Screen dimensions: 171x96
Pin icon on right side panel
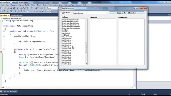click(x=168, y=15)
